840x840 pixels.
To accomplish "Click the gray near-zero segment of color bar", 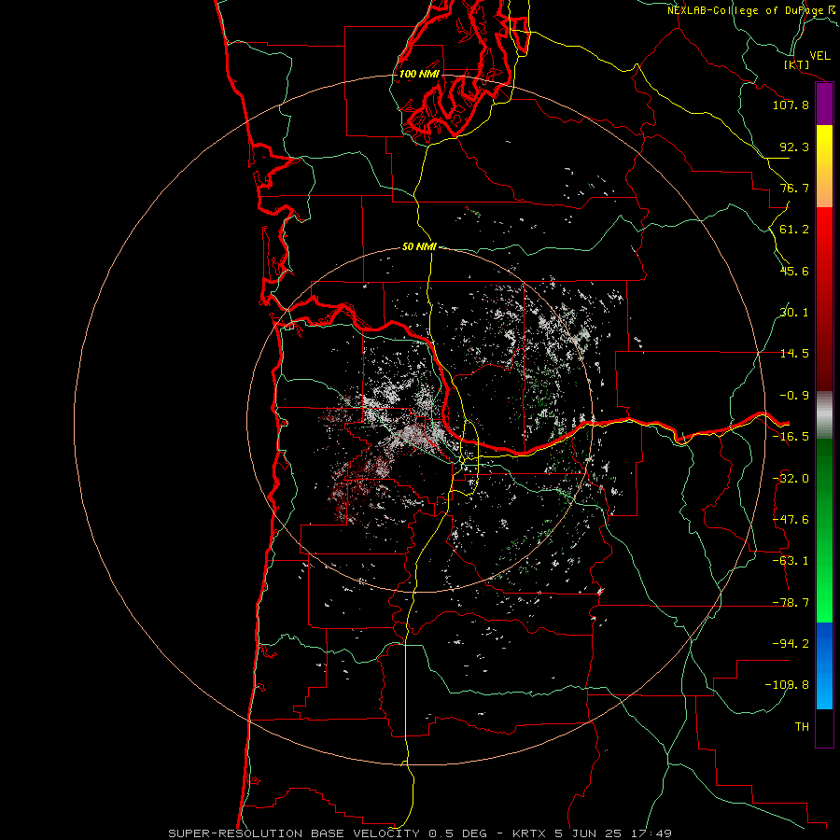I will [824, 415].
